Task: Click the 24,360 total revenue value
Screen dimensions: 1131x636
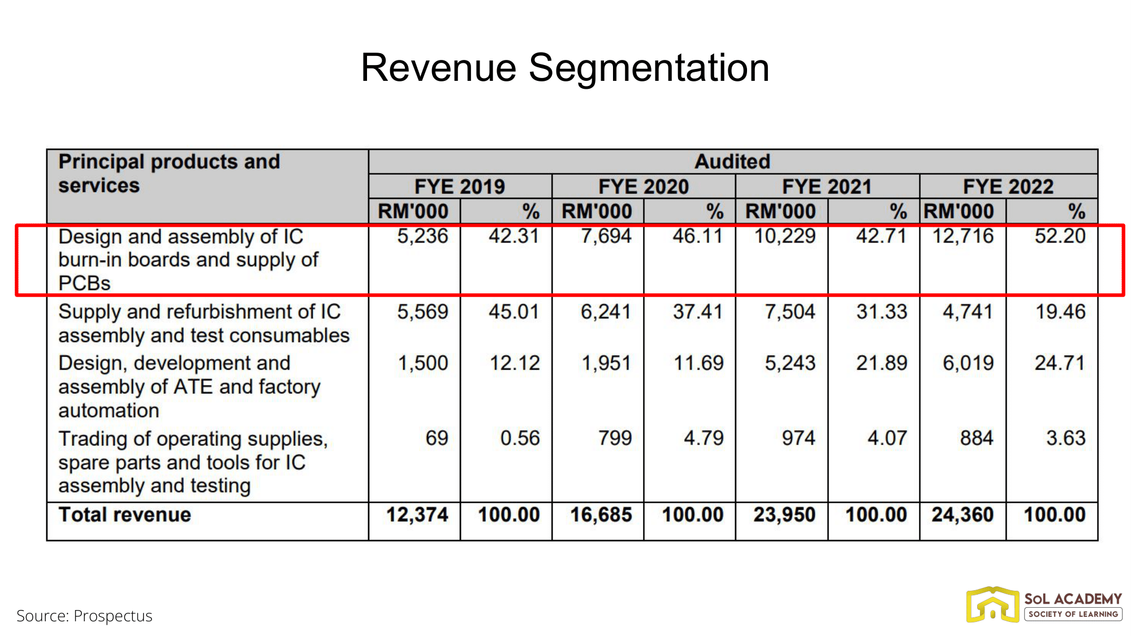Action: pyautogui.click(x=962, y=515)
